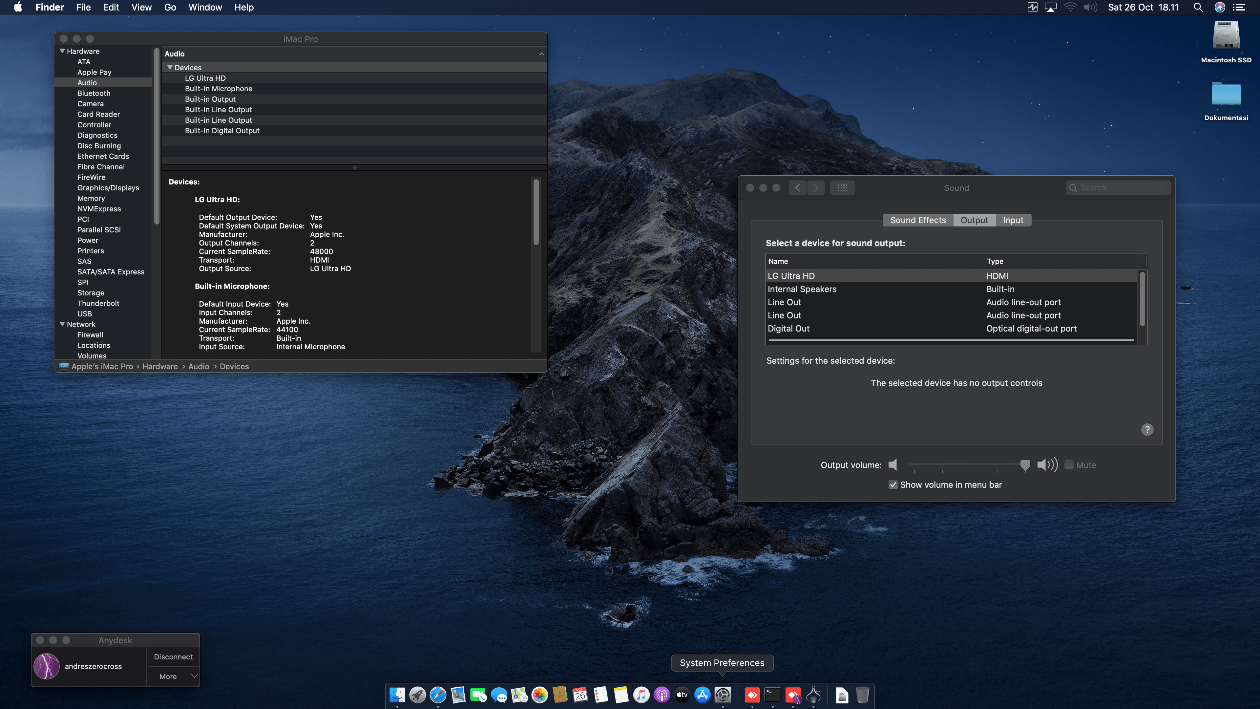Click the Wi-Fi status icon
1260x709 pixels.
click(1071, 7)
